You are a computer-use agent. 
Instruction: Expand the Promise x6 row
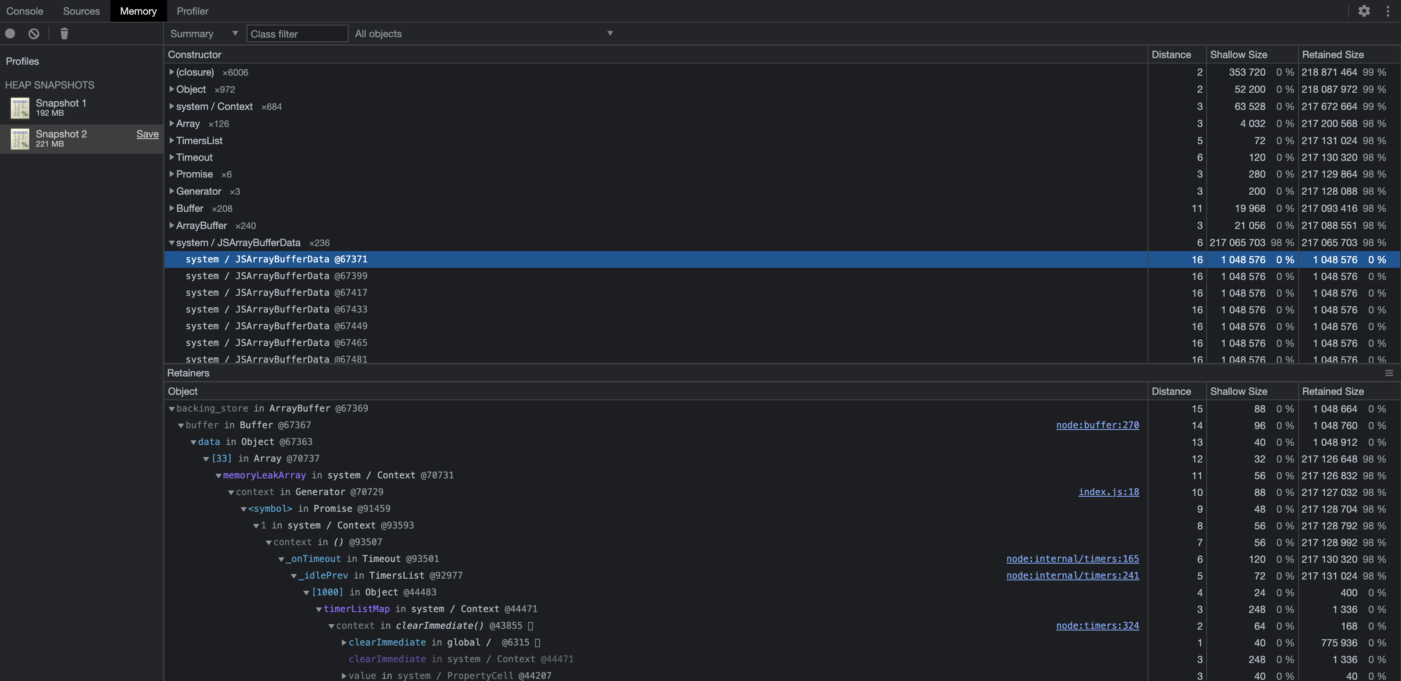171,175
